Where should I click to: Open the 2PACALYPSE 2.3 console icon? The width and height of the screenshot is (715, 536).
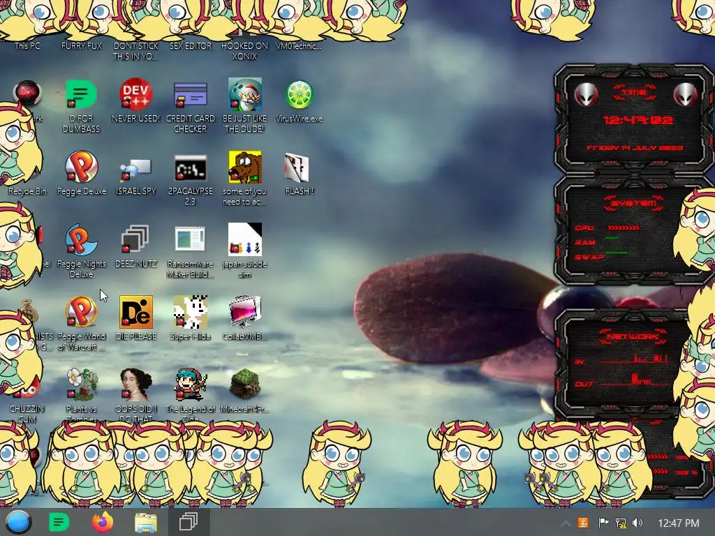click(x=190, y=168)
